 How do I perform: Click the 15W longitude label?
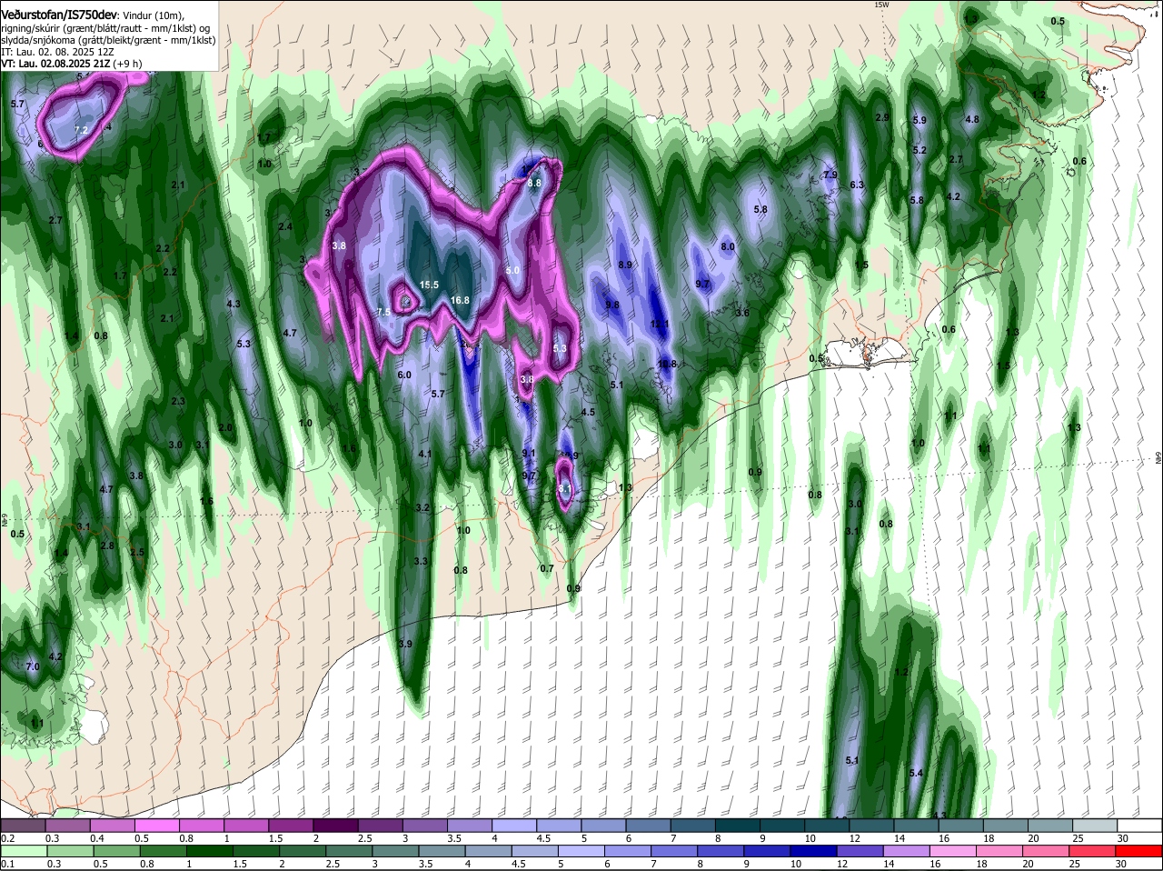[x=880, y=5]
